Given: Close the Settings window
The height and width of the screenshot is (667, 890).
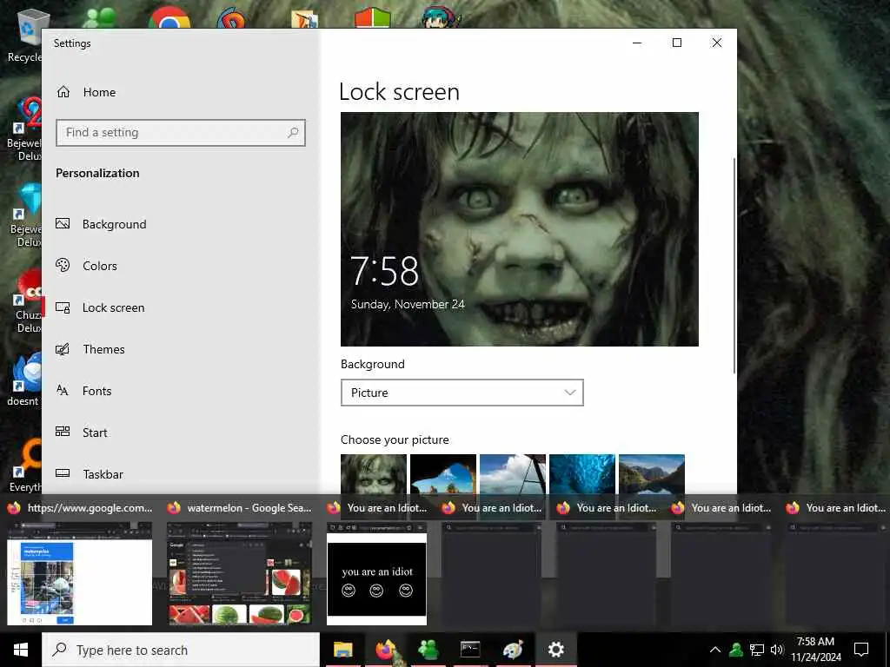Looking at the screenshot, I should tap(717, 43).
